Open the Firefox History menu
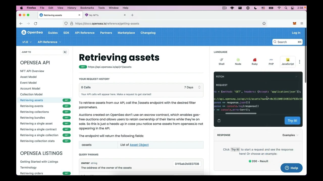This screenshot has width=323, height=181. coord(72,8)
